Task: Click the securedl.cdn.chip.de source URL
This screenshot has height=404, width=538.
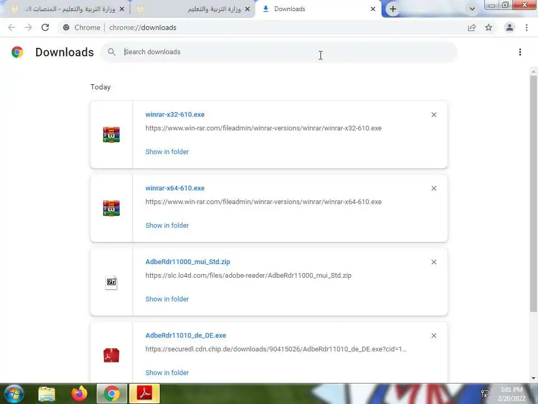Action: 276,349
